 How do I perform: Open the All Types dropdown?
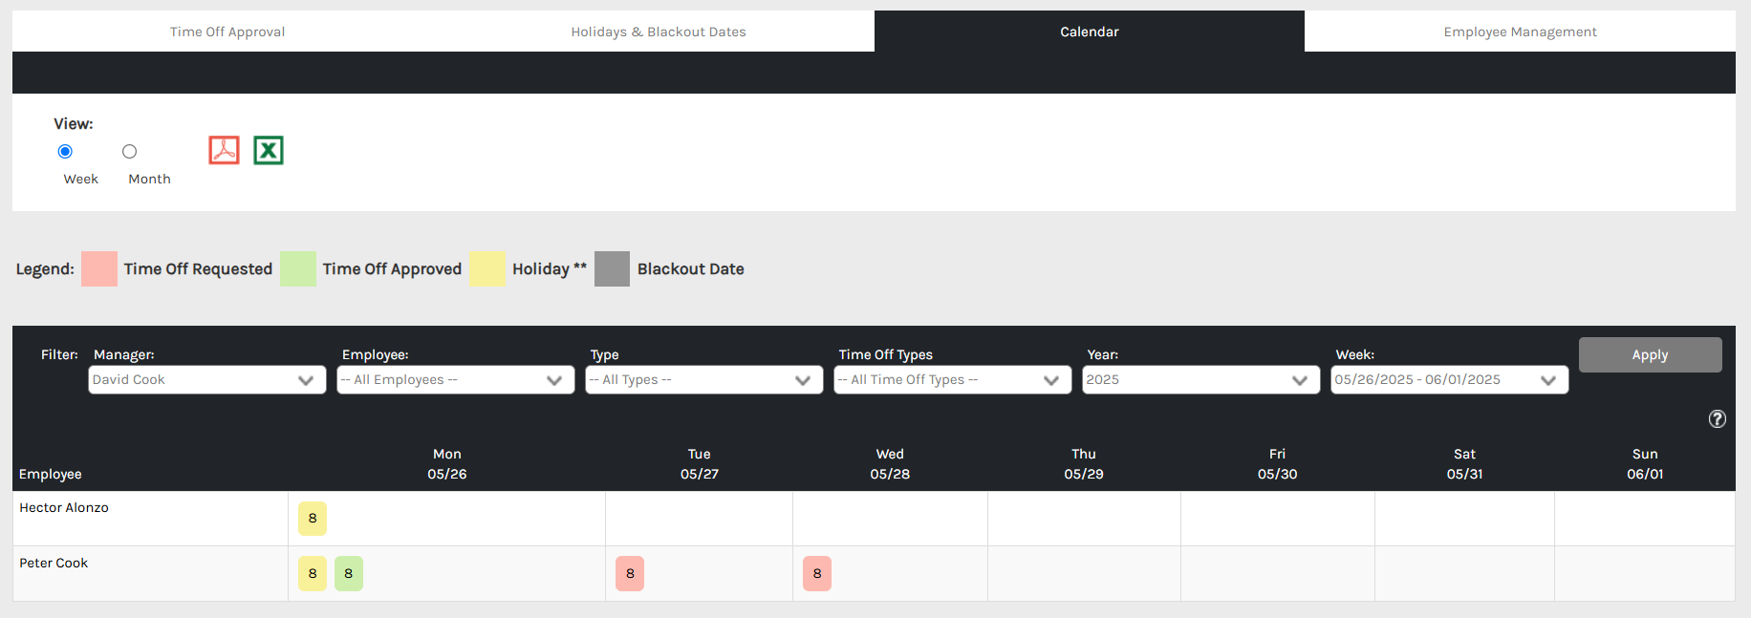tap(704, 379)
